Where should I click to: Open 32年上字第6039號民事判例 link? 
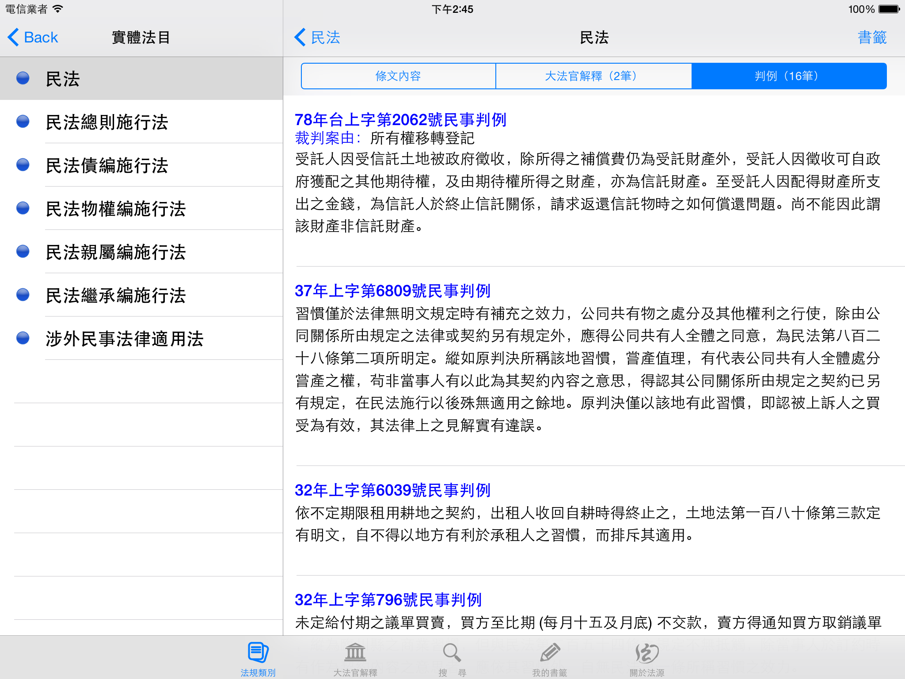[x=392, y=490]
